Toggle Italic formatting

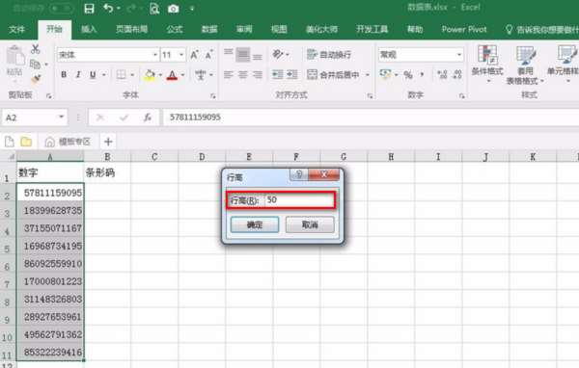tap(78, 75)
